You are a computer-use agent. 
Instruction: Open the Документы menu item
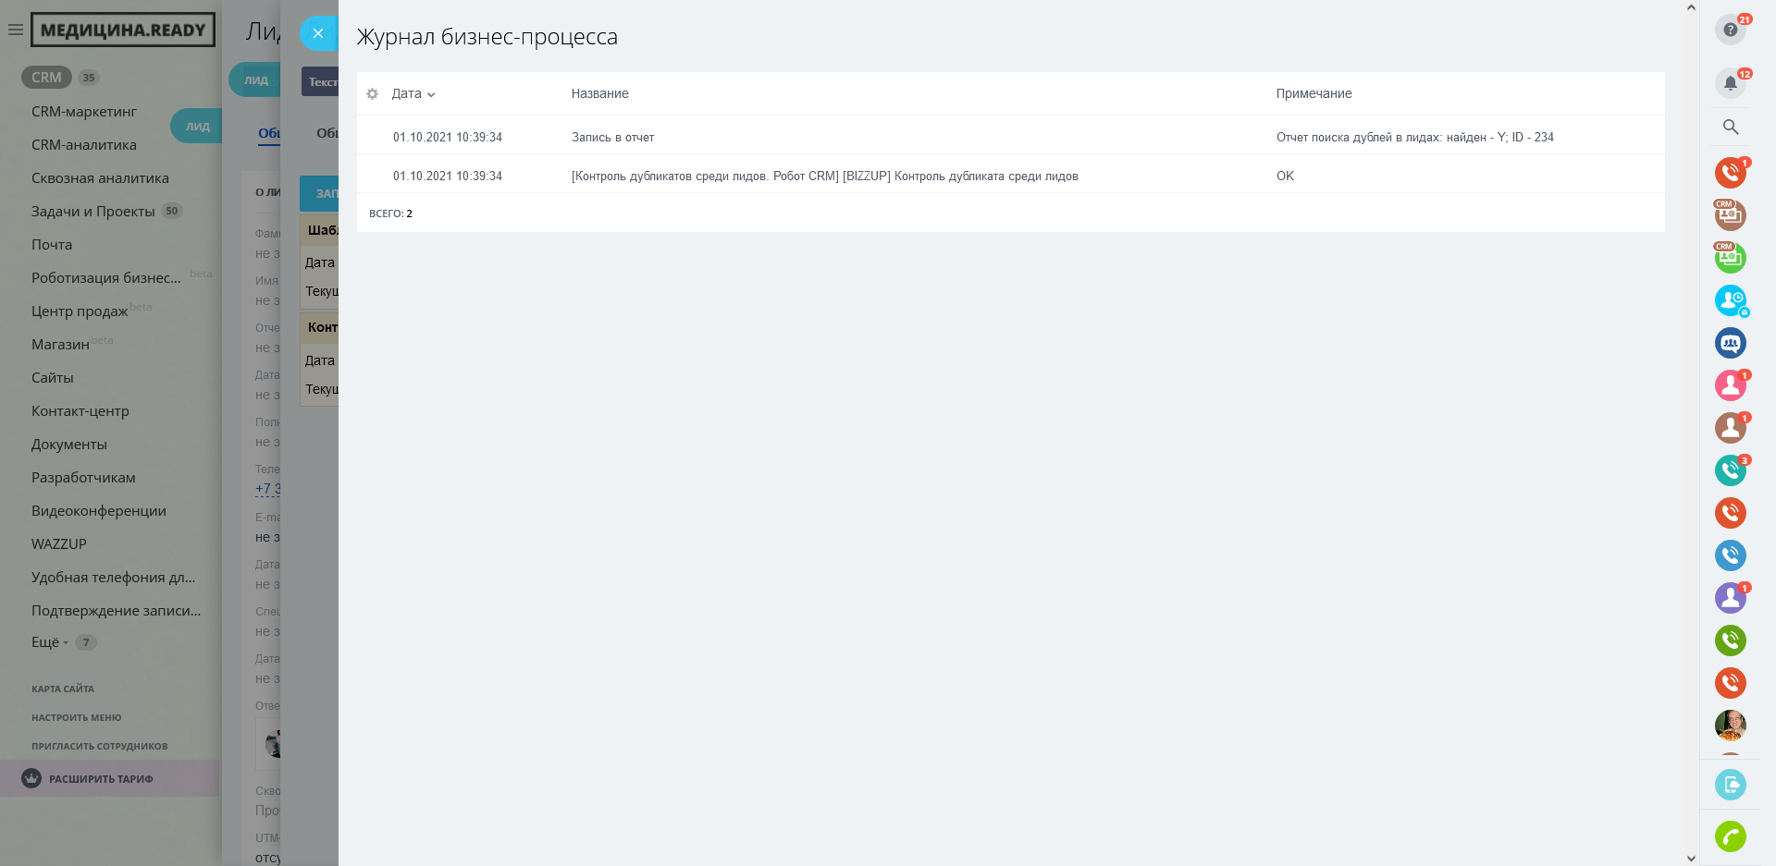pyautogui.click(x=69, y=445)
